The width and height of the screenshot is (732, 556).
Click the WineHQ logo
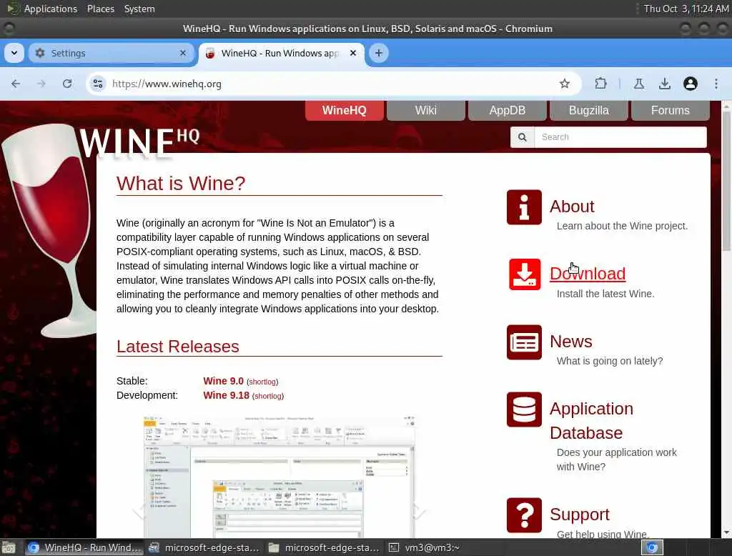point(139,143)
